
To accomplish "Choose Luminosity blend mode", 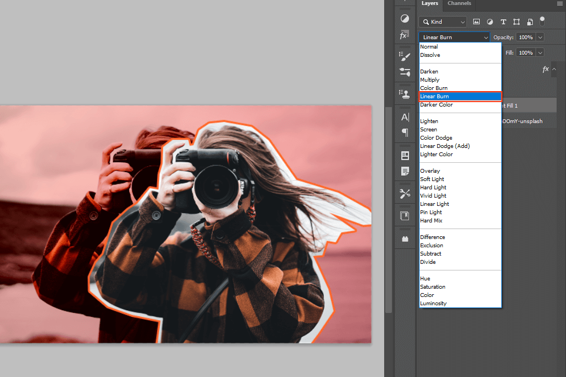I will [x=460, y=304].
